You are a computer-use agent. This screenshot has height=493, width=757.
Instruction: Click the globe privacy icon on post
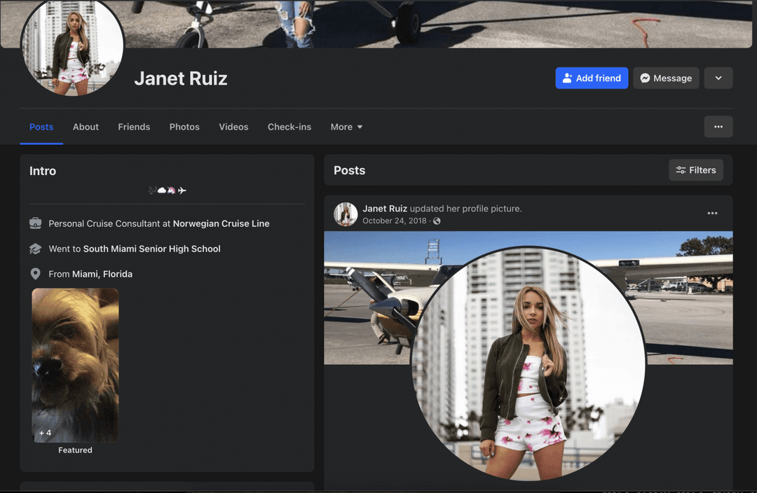point(437,221)
